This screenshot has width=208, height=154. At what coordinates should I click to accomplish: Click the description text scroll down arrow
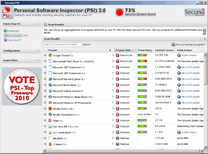(204, 33)
